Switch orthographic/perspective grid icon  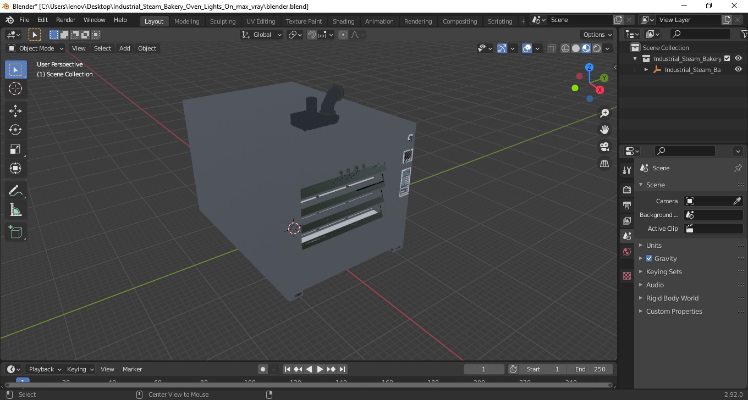pos(604,164)
